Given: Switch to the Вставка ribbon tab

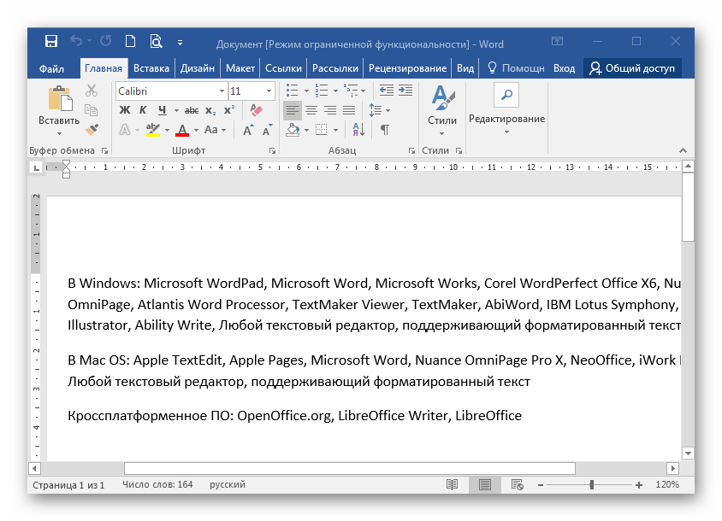Looking at the screenshot, I should [151, 68].
